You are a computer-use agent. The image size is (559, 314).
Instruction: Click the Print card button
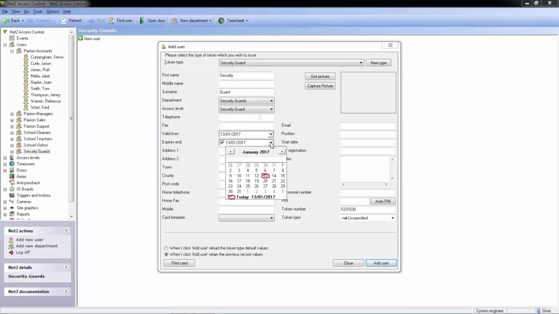click(x=179, y=263)
